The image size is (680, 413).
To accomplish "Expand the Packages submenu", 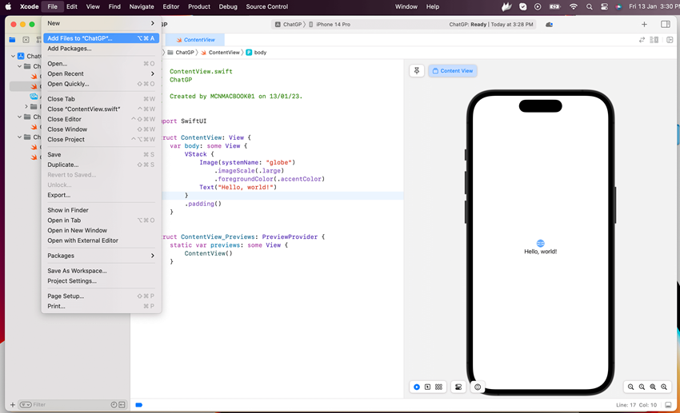I will click(x=101, y=256).
